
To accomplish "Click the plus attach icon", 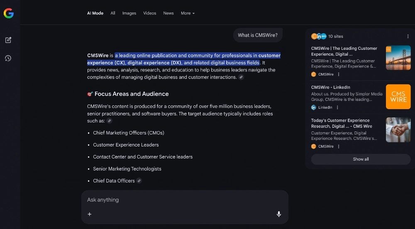I will (90, 214).
